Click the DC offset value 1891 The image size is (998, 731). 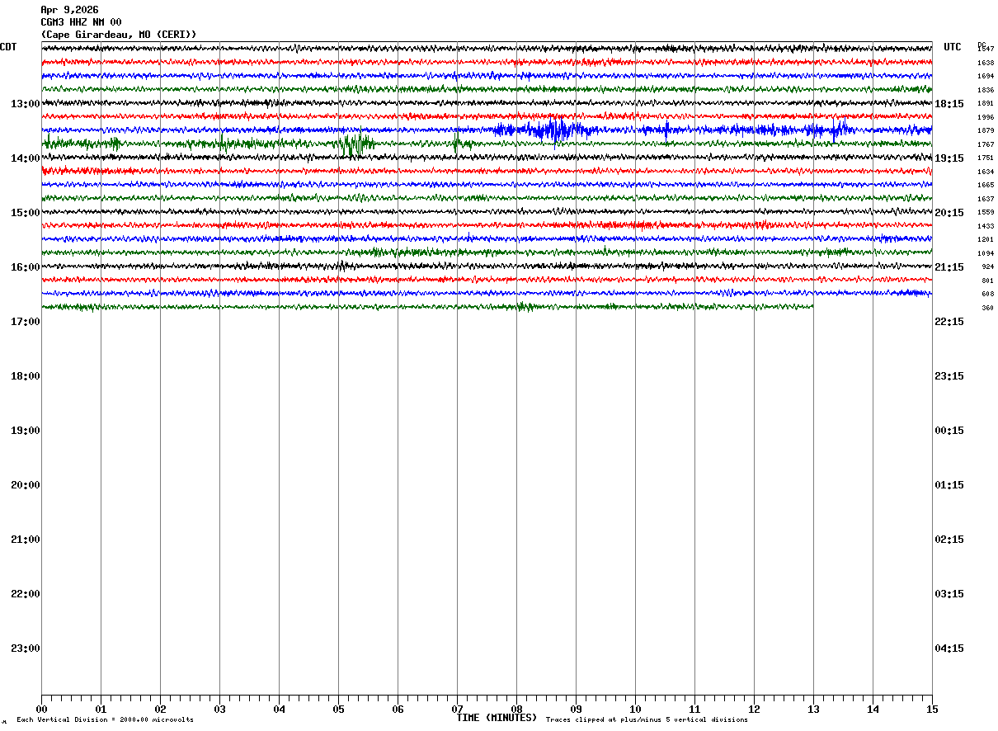click(986, 104)
